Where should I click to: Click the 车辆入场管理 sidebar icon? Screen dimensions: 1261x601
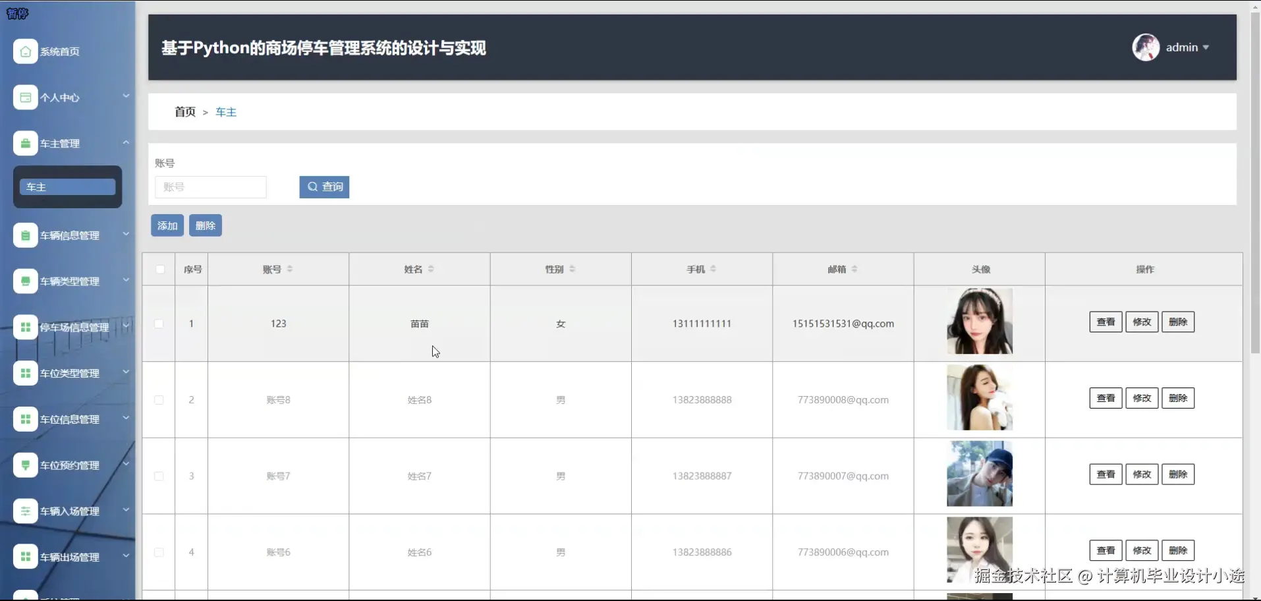[25, 511]
